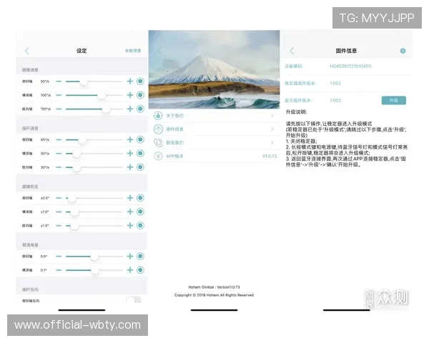Screen dimensions: 429x343
Task: Select circle button on joystick speed 45°/s row
Action: click(x=140, y=139)
